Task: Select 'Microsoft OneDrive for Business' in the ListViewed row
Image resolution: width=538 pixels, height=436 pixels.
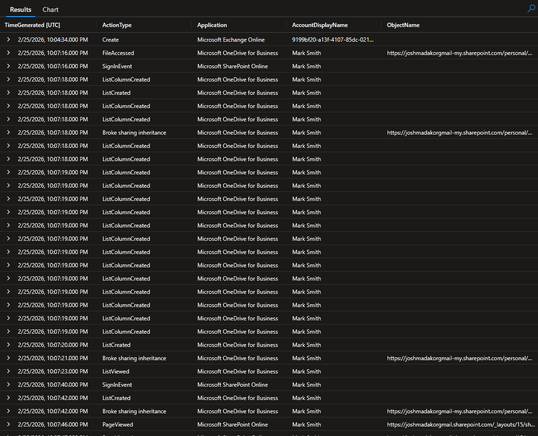Action: tap(237, 371)
